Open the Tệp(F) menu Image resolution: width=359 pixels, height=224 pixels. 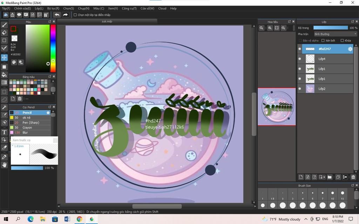[6, 8]
